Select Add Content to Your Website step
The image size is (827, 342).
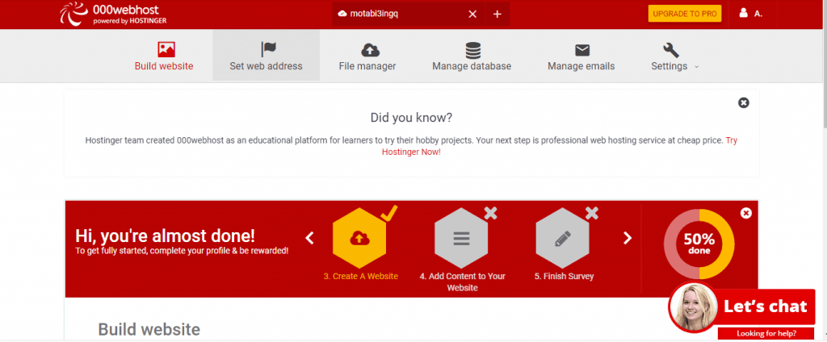coord(462,238)
